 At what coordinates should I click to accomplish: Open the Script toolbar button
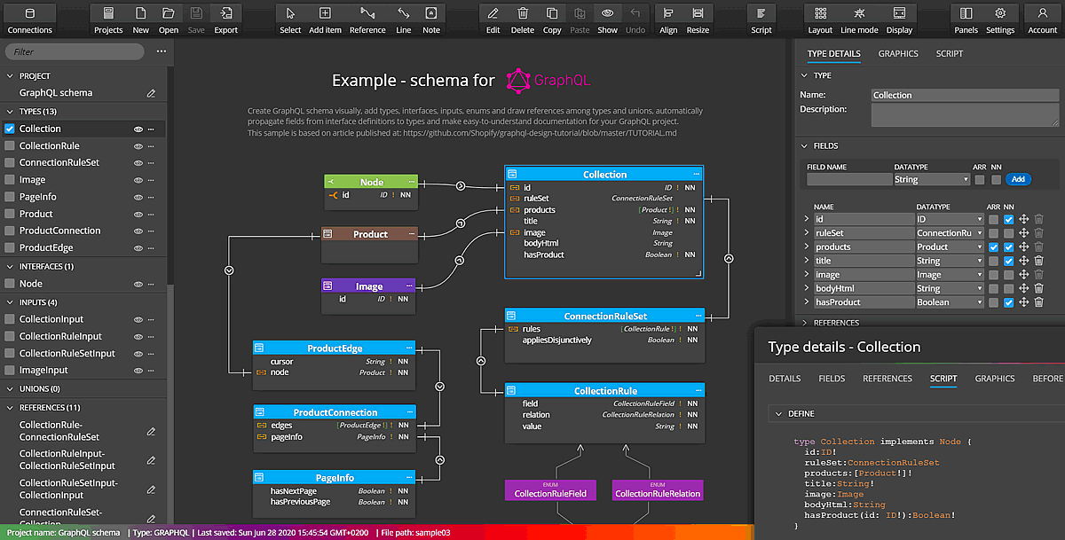click(x=761, y=20)
